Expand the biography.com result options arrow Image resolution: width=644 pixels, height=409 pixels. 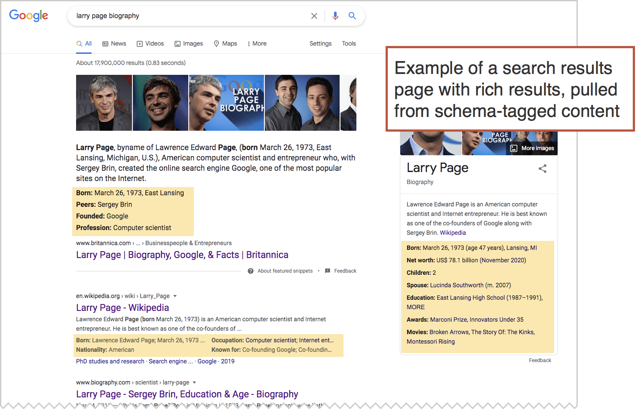point(194,382)
